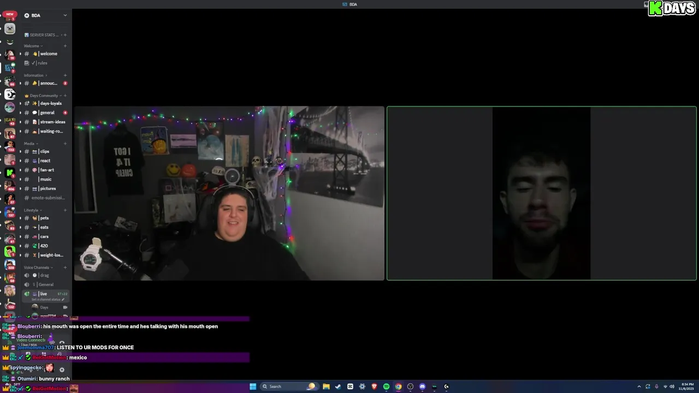Open the announcements channel with unread badge
This screenshot has width=699, height=393.
[x=45, y=83]
